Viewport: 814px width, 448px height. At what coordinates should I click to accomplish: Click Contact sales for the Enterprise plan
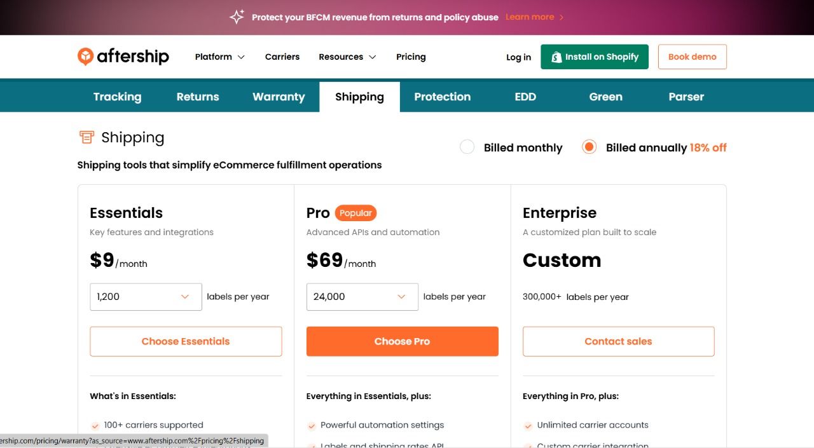tap(617, 341)
